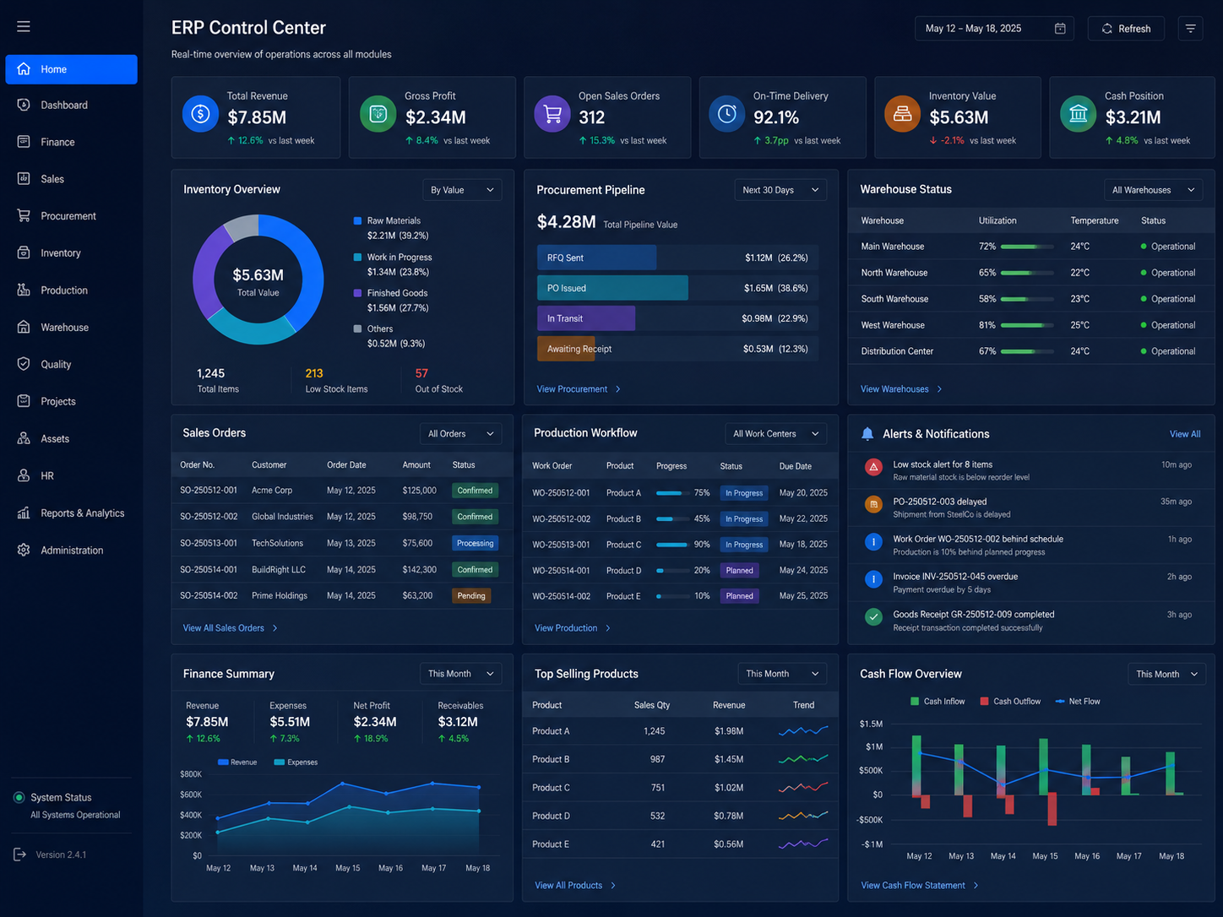Click the Refresh button

(1126, 29)
